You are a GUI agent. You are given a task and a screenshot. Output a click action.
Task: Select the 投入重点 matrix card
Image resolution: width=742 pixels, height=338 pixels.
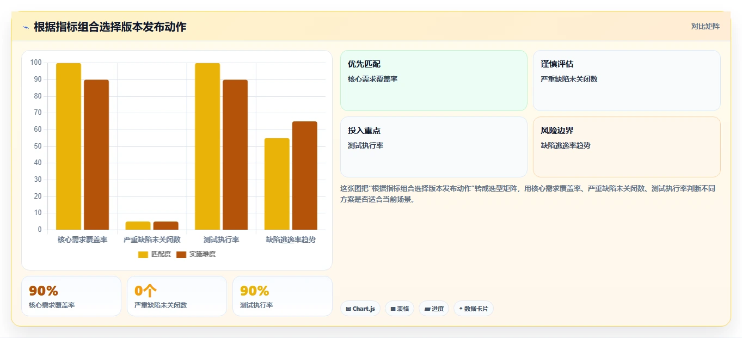pyautogui.click(x=434, y=147)
